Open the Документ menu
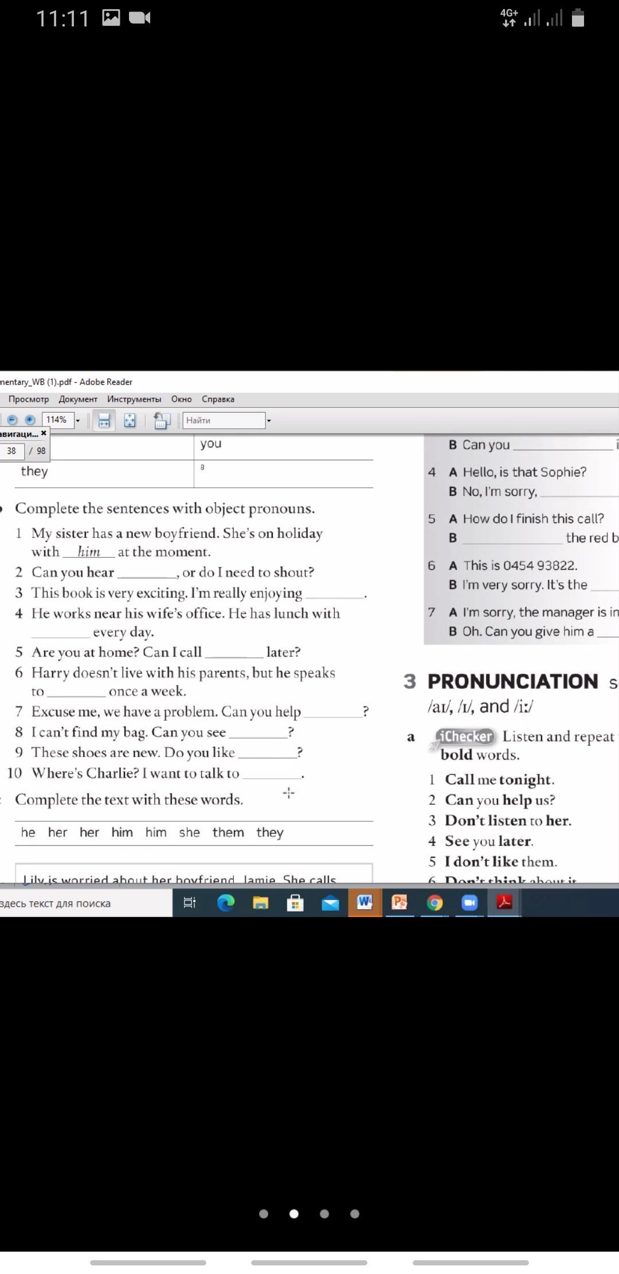 (x=78, y=399)
